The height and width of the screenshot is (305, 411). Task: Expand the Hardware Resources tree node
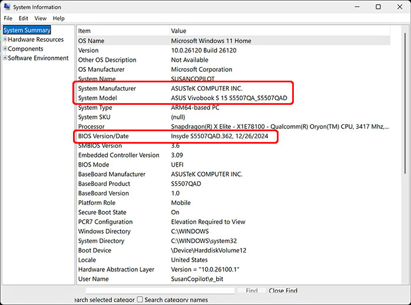5,39
